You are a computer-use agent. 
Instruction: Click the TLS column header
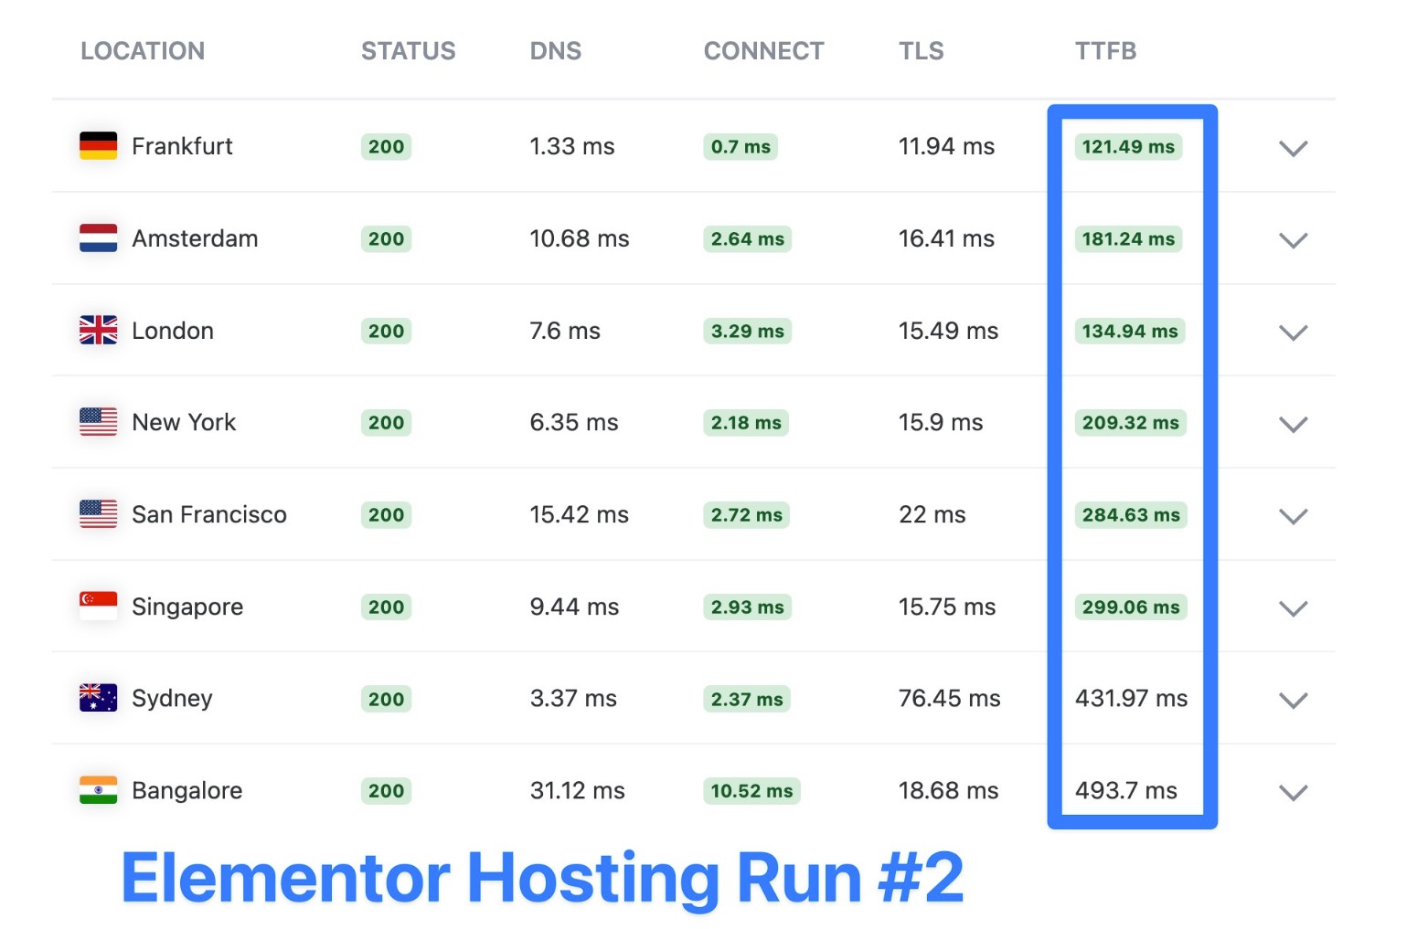(x=921, y=51)
